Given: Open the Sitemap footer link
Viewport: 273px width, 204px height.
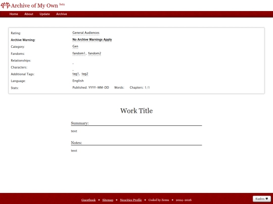Looking at the screenshot, I should (108, 200).
